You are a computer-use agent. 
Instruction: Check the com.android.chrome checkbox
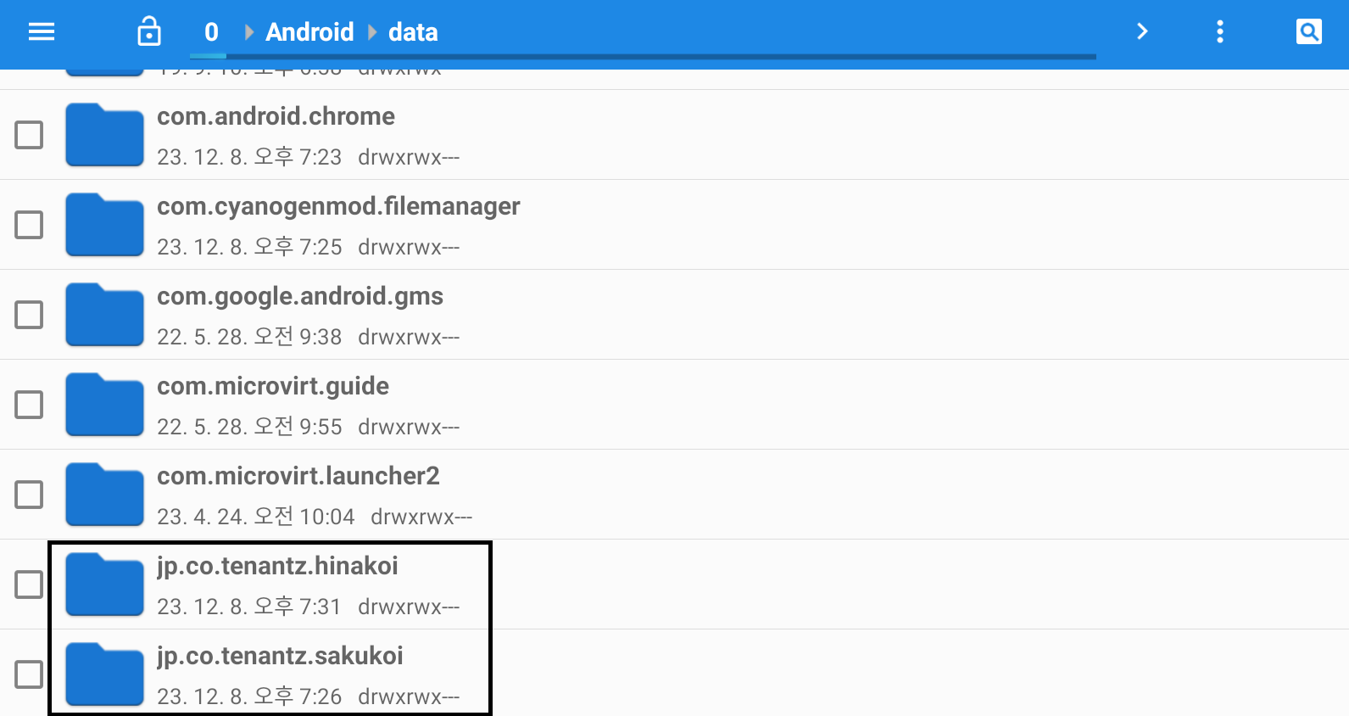29,135
